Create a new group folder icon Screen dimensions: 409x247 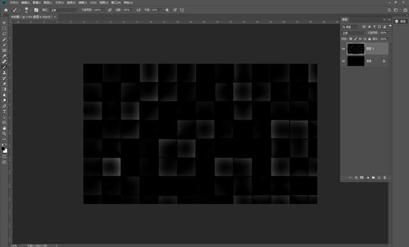pyautogui.click(x=373, y=177)
